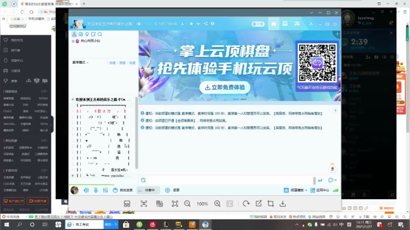Screen dimensions: 410x230
Task: Toggle the accompaniment playing button
Action: (148, 190)
